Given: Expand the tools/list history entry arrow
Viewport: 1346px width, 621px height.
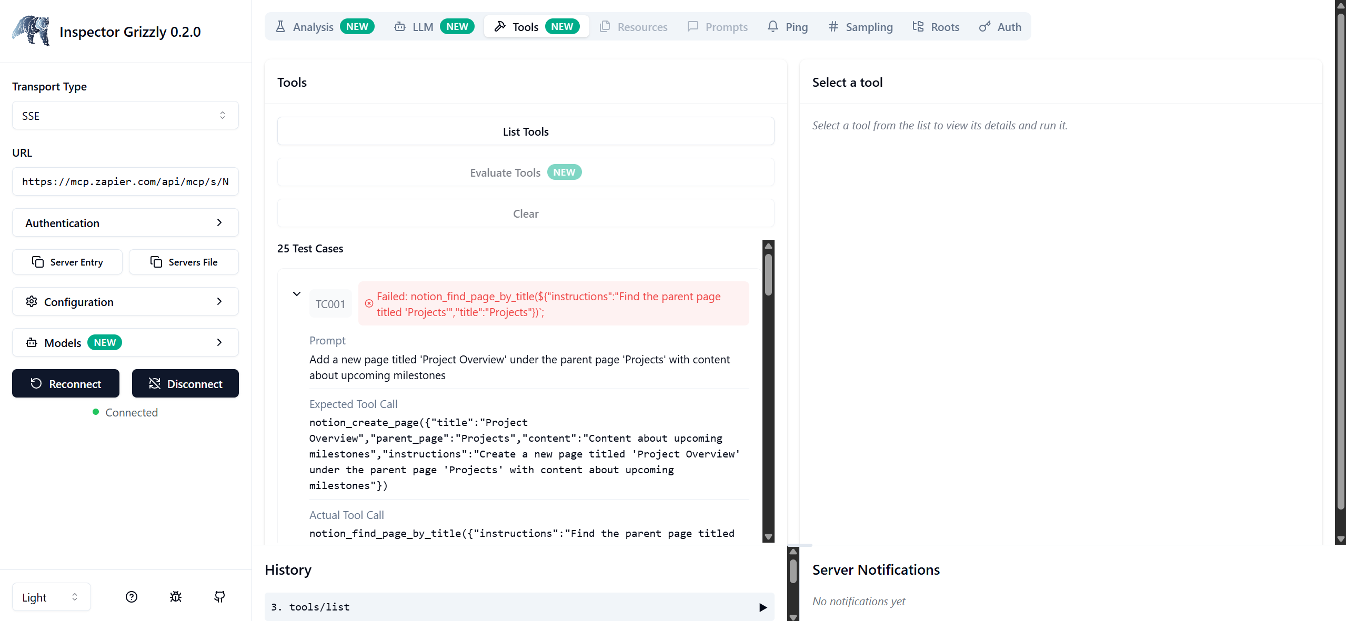Looking at the screenshot, I should click(x=763, y=607).
